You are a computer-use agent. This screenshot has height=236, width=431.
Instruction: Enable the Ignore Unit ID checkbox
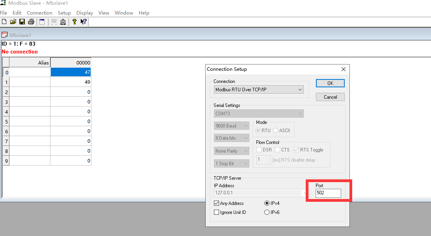[x=216, y=212]
